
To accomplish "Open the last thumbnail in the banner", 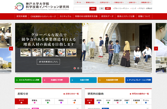I will coord(71,52).
